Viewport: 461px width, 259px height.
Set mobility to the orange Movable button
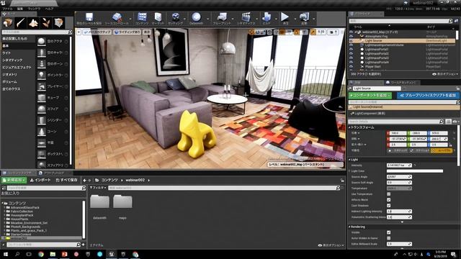point(442,150)
